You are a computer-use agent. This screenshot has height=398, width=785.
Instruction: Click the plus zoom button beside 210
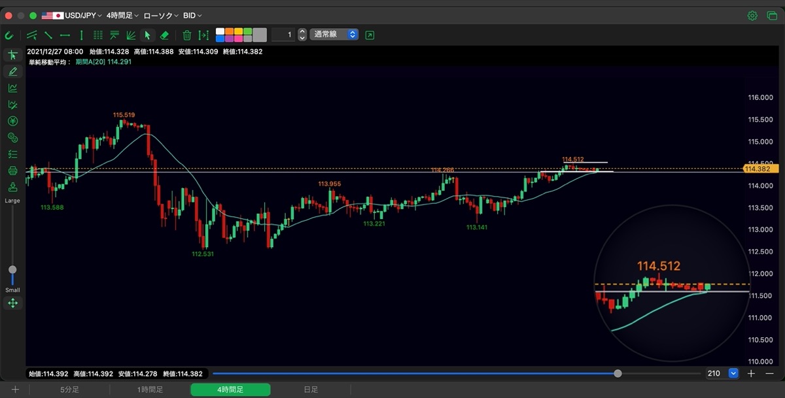pos(751,373)
